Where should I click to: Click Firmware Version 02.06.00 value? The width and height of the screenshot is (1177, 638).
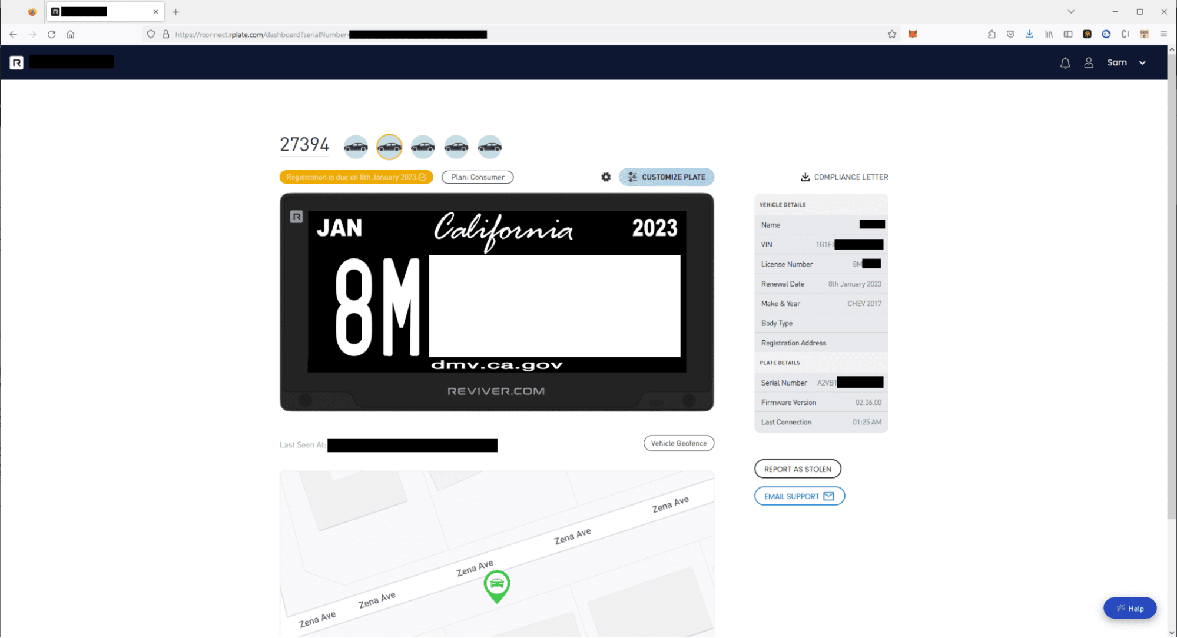868,403
